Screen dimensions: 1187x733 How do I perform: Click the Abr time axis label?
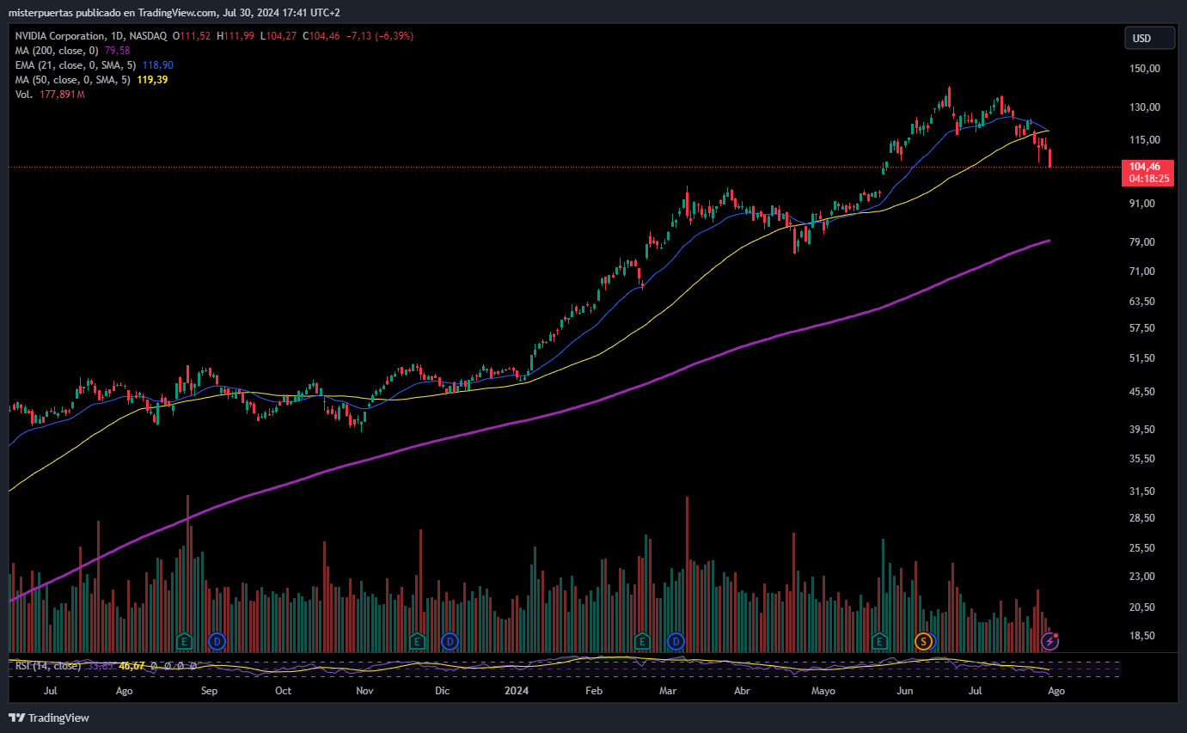742,691
